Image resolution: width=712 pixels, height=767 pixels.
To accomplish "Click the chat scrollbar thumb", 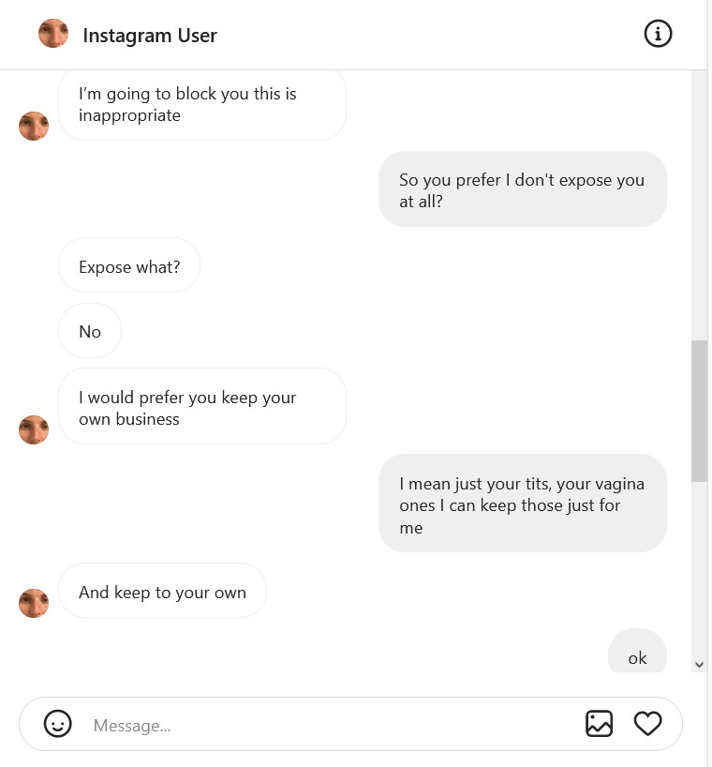I will click(699, 411).
